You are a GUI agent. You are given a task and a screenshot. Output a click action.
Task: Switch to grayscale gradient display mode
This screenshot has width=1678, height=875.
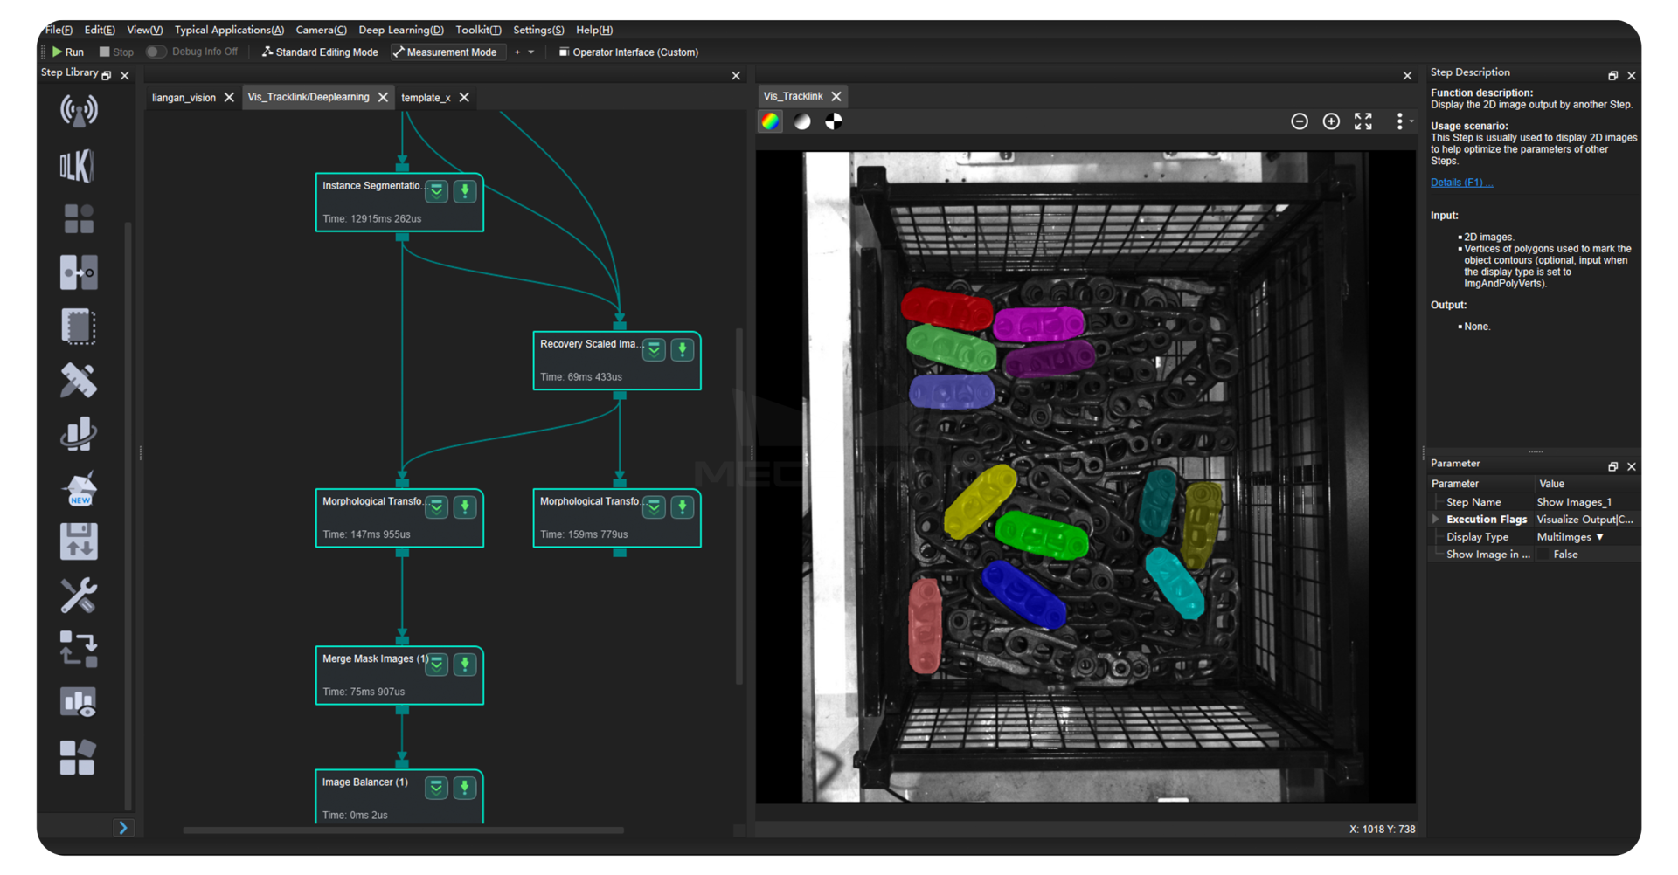click(802, 121)
